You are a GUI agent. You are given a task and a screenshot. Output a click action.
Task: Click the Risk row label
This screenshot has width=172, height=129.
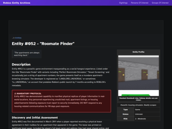pos(125,119)
